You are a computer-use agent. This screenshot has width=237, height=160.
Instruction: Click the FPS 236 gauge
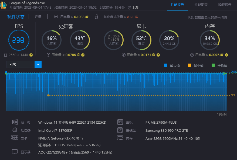(19, 40)
